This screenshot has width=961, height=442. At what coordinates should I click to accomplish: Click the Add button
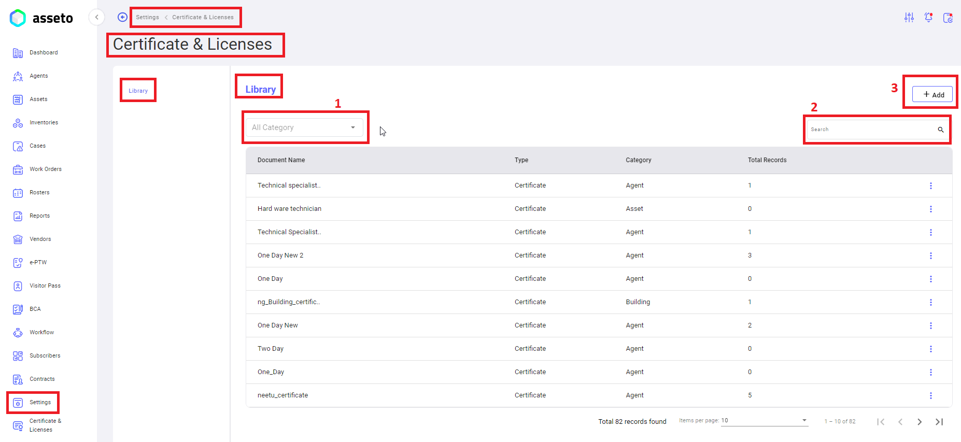click(x=932, y=94)
